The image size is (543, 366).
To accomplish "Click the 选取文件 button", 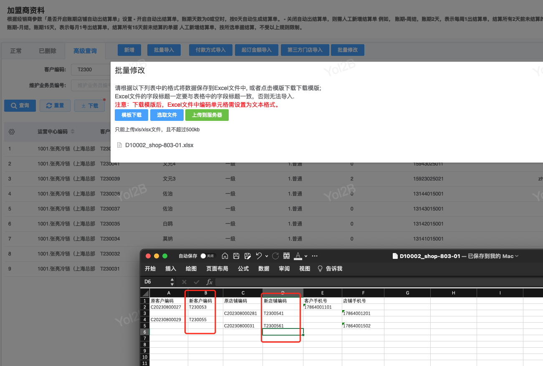I will pos(167,115).
